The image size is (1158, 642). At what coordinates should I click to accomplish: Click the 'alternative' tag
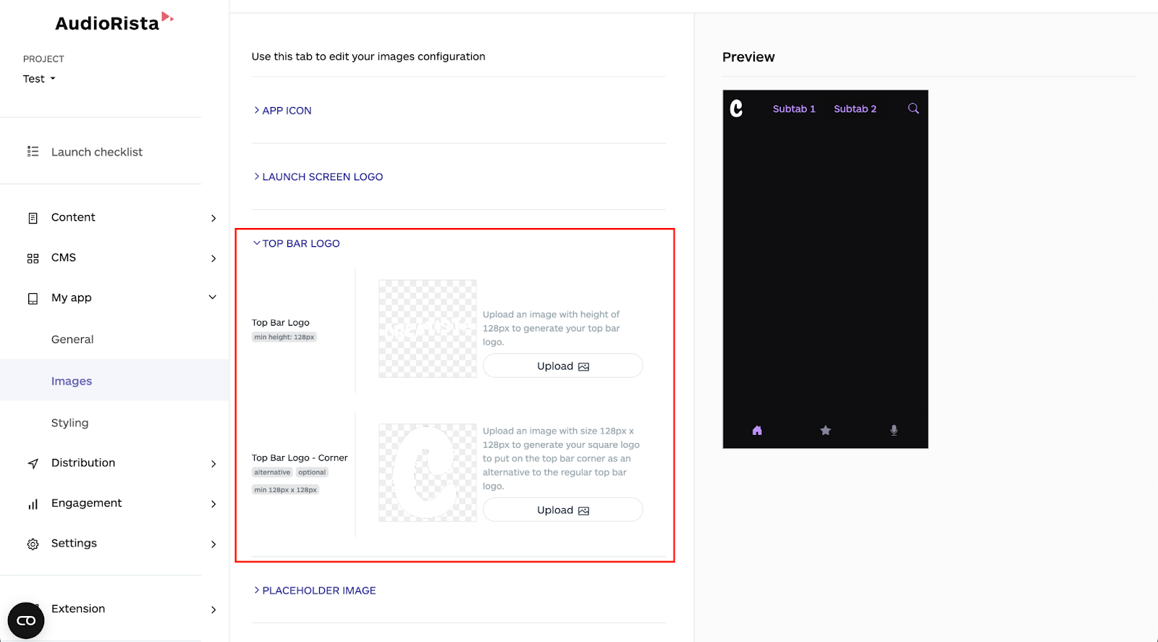tap(272, 472)
